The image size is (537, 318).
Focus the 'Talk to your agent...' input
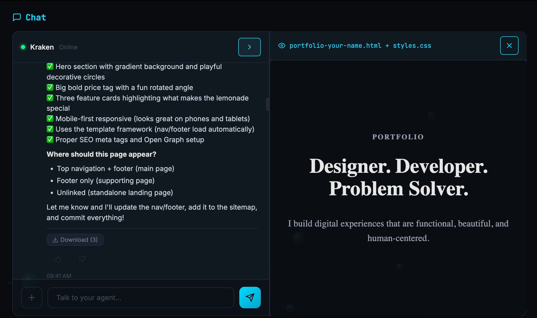click(141, 298)
